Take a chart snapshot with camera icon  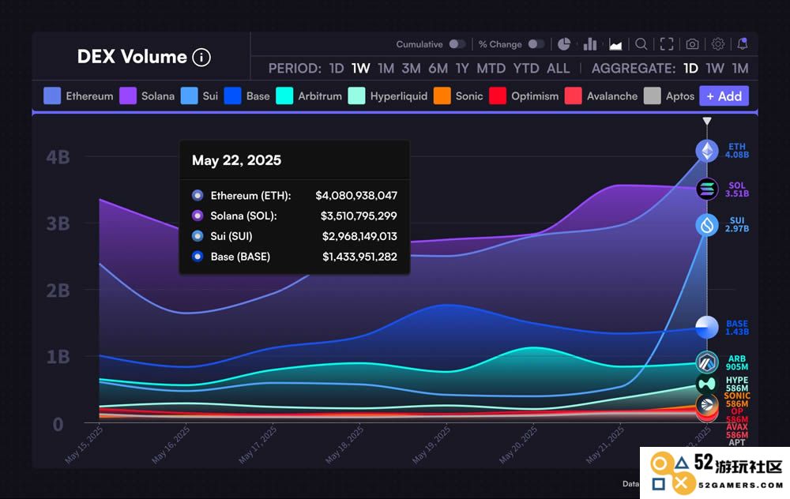point(692,44)
